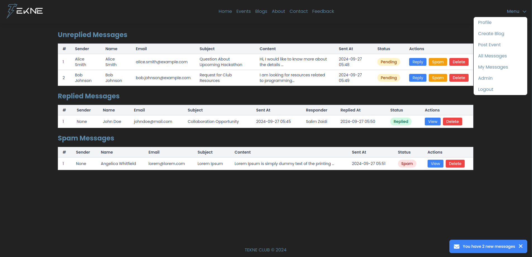Open All Messages from the menu
532x257 pixels.
[492, 56]
